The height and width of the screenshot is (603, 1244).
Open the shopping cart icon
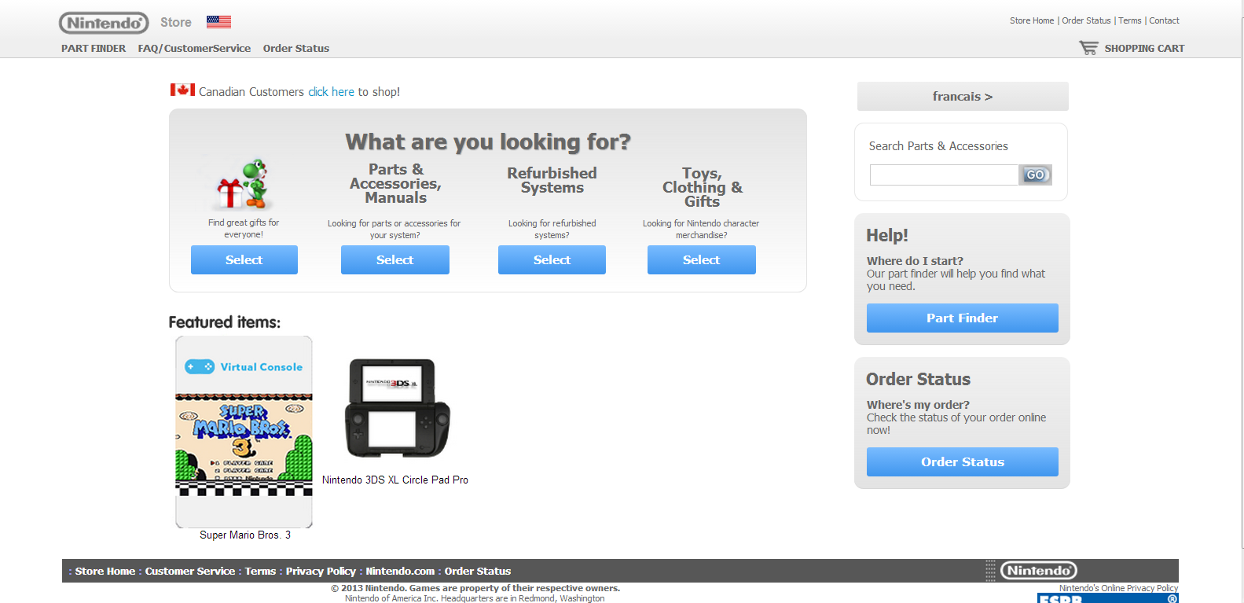[1088, 48]
